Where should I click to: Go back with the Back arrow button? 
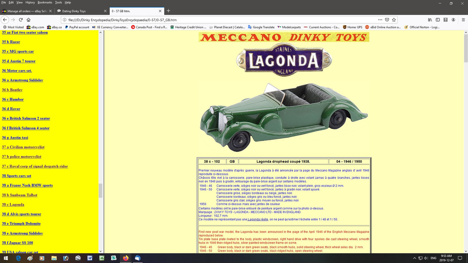5,20
